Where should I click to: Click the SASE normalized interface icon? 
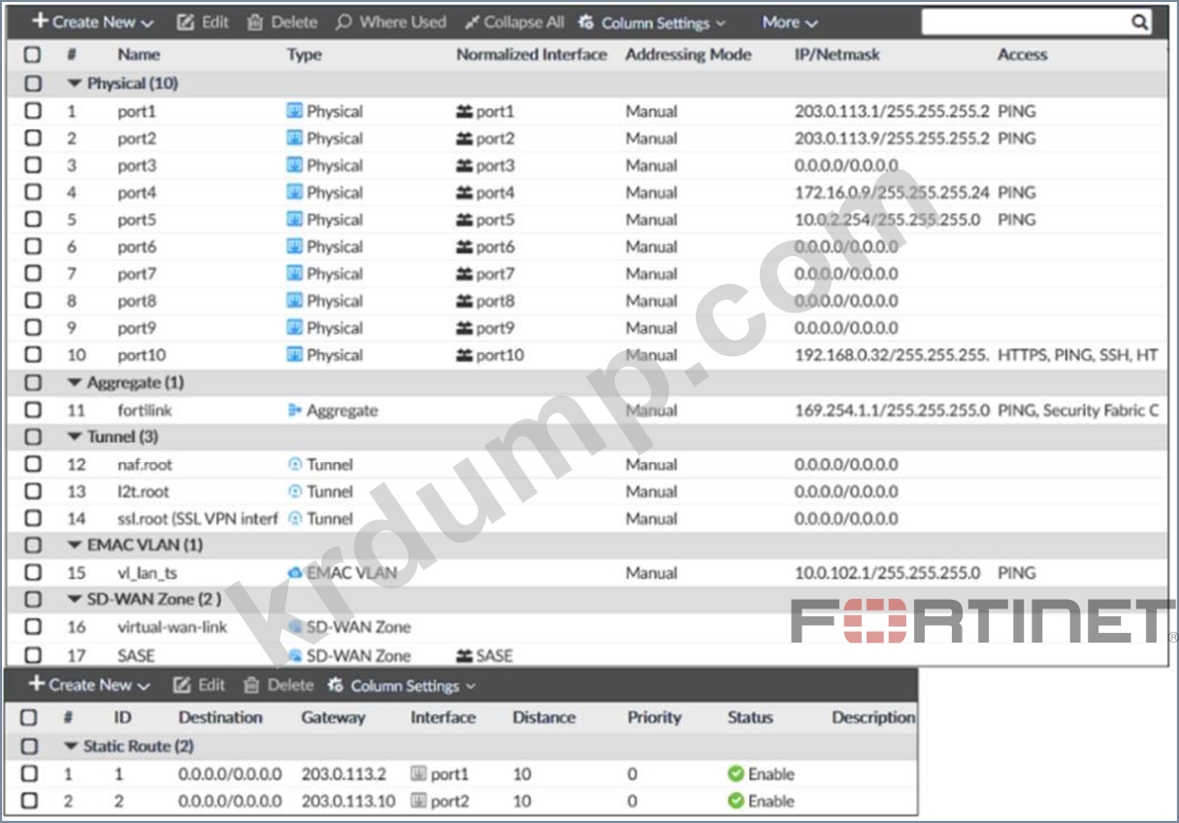pos(464,656)
